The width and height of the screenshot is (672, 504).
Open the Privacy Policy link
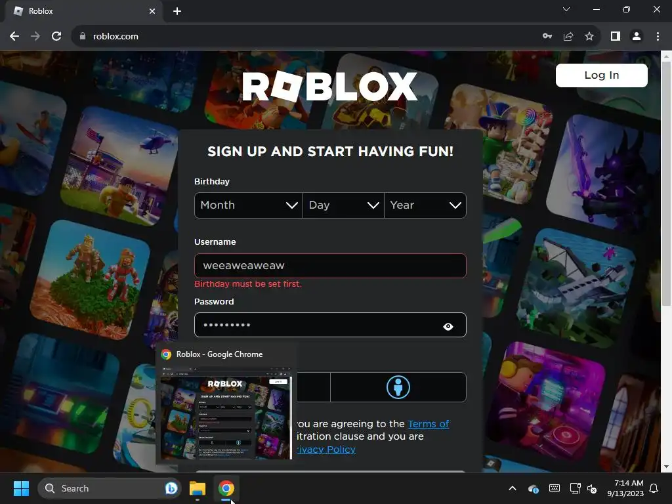tap(326, 450)
